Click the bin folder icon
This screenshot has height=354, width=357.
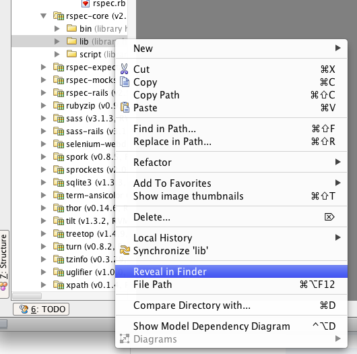[x=71, y=28]
